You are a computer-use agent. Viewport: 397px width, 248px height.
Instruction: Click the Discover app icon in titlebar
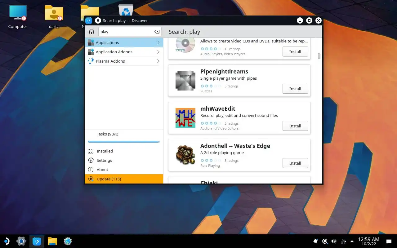(x=89, y=20)
